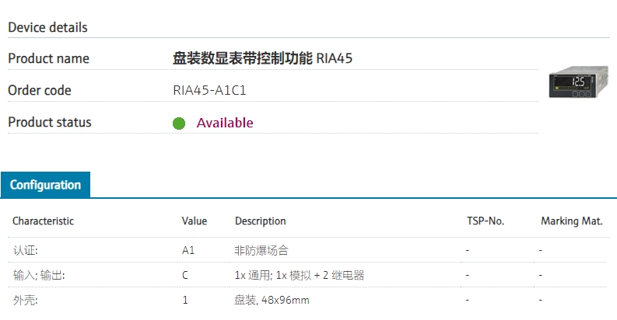Open the RIA45 device product thumbnail
This screenshot has width=617, height=320.
point(573,82)
